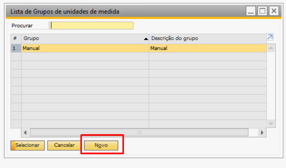This screenshot has height=168, width=286.
Task: Click the Novo button
Action: pos(101,145)
